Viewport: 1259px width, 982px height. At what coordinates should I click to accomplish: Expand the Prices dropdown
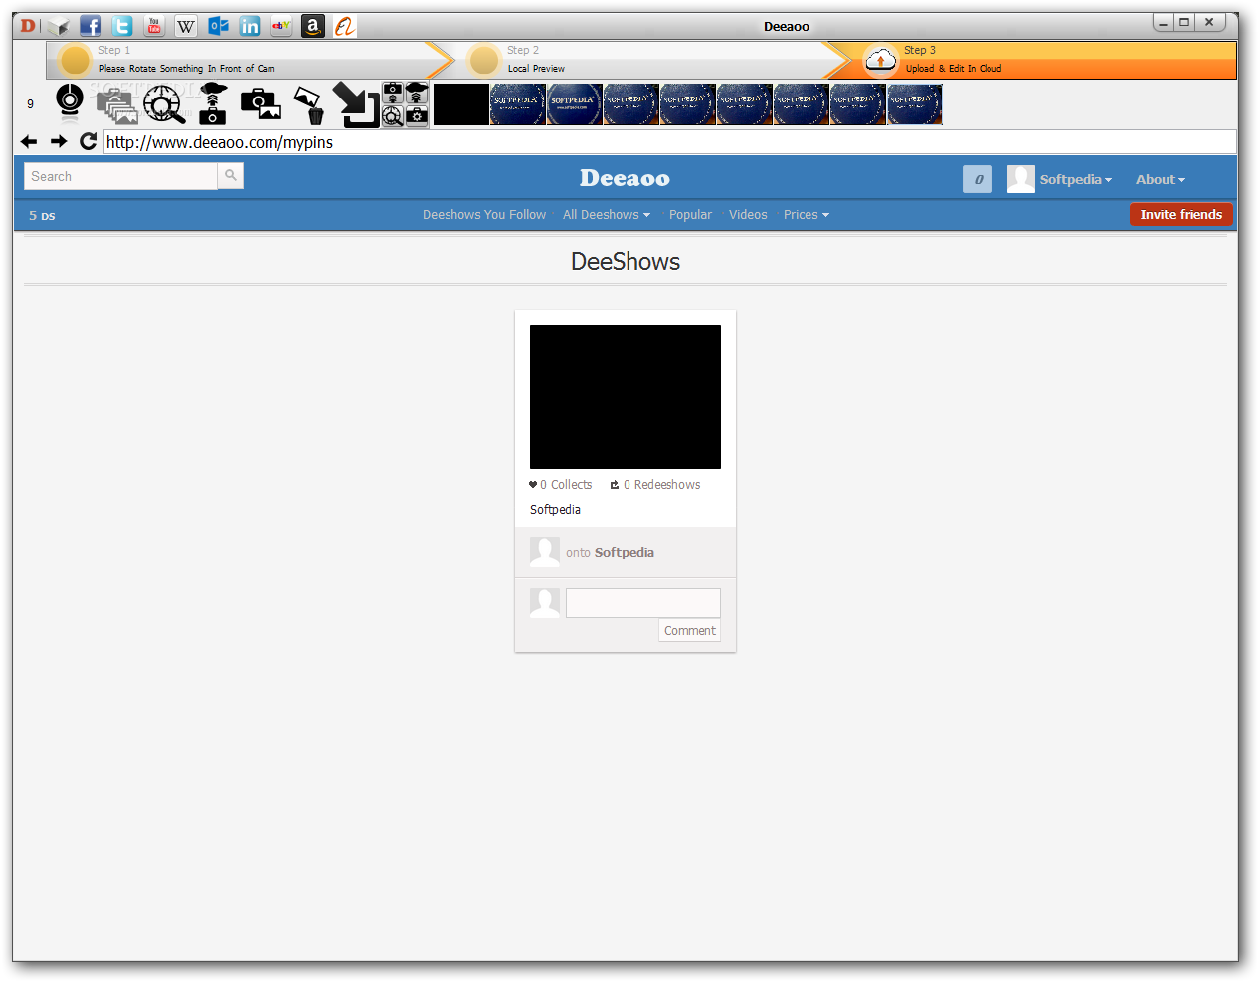coord(807,215)
